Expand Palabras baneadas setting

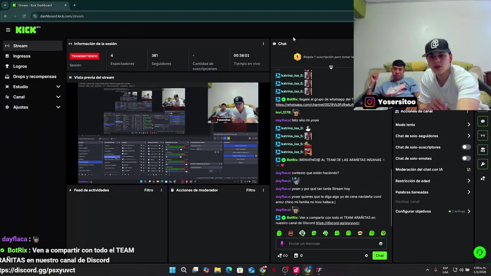[433, 192]
